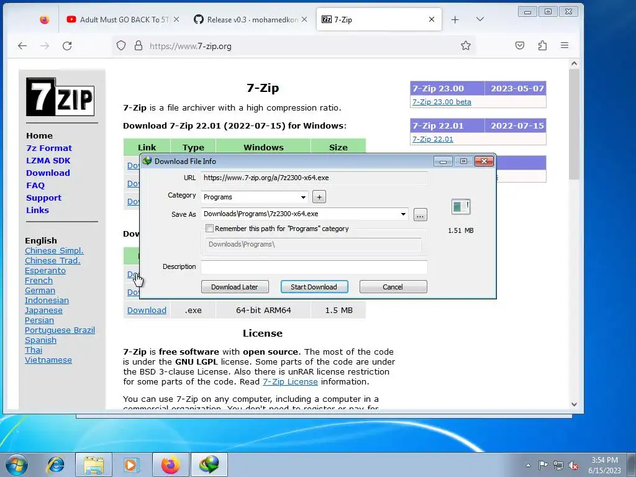
Task: Expand the Save As path dropdown
Action: pos(403,214)
